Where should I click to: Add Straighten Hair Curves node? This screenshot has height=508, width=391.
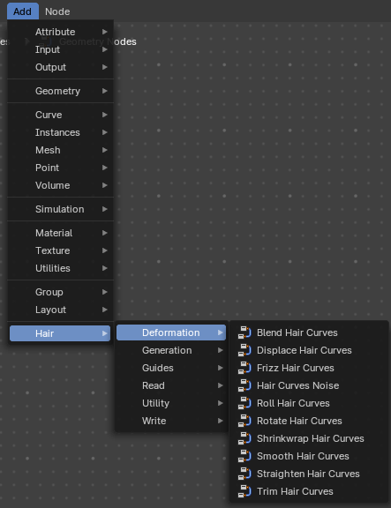309,474
